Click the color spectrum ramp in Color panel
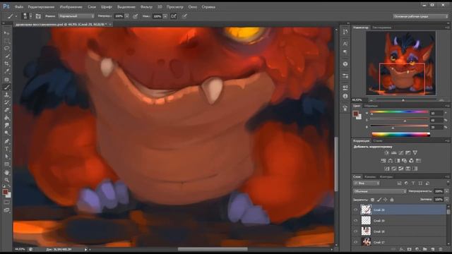The height and width of the screenshot is (254, 452). (400, 134)
